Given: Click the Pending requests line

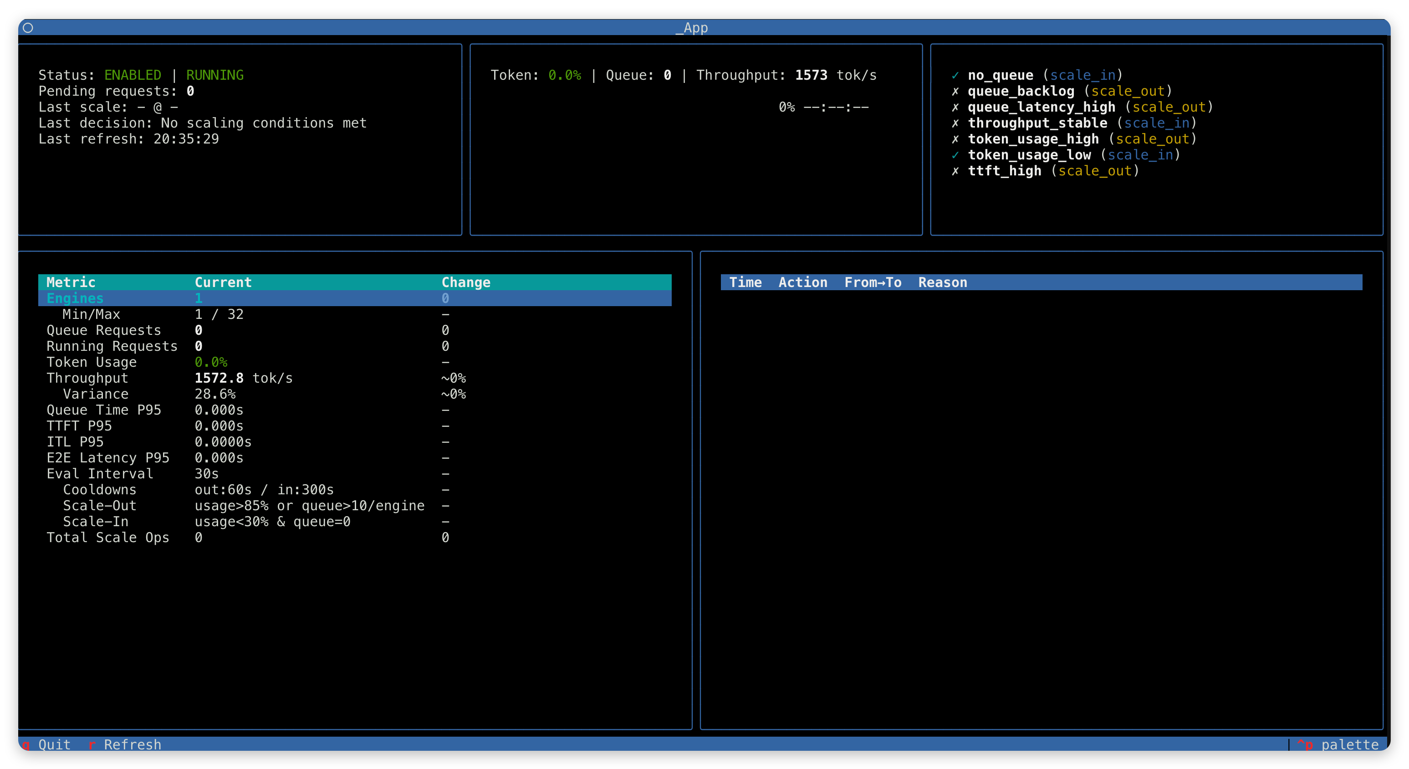Looking at the screenshot, I should pos(116,91).
